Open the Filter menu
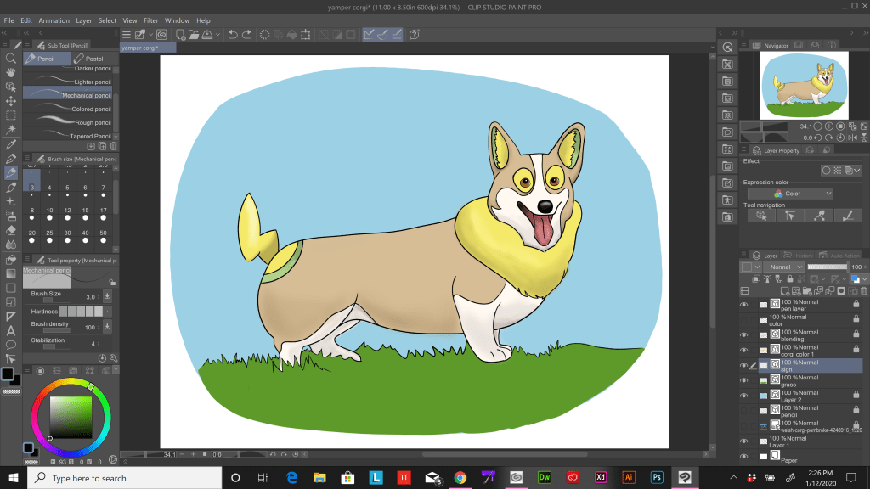 (150, 20)
